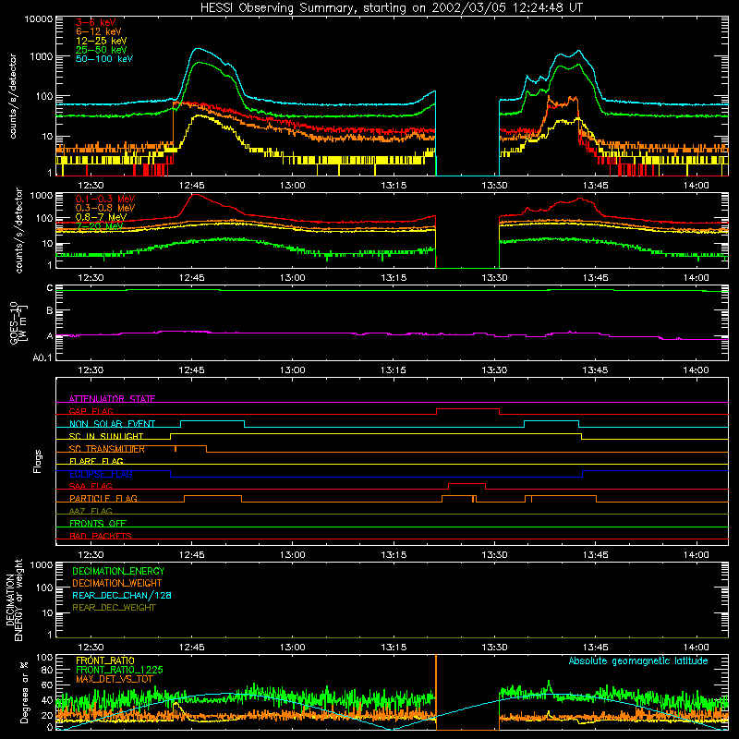Select the green 7-20 MeV legend label
The image size is (739, 739).
click(x=100, y=226)
